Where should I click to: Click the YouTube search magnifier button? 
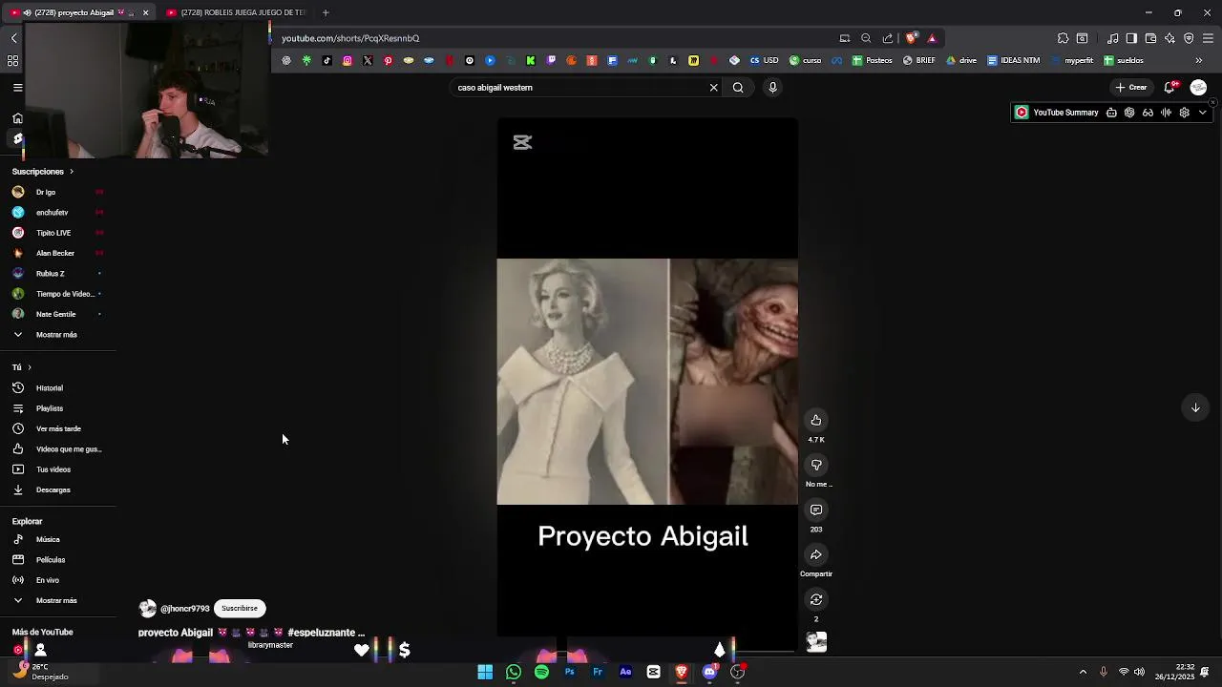pos(738,88)
